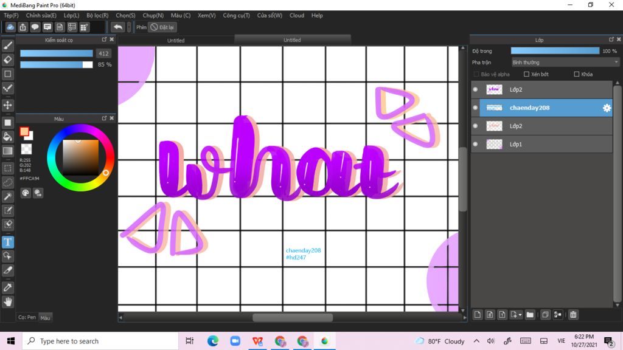This screenshot has width=623, height=350.
Task: Select the Magic Wand tool
Action: pyautogui.click(x=7, y=196)
